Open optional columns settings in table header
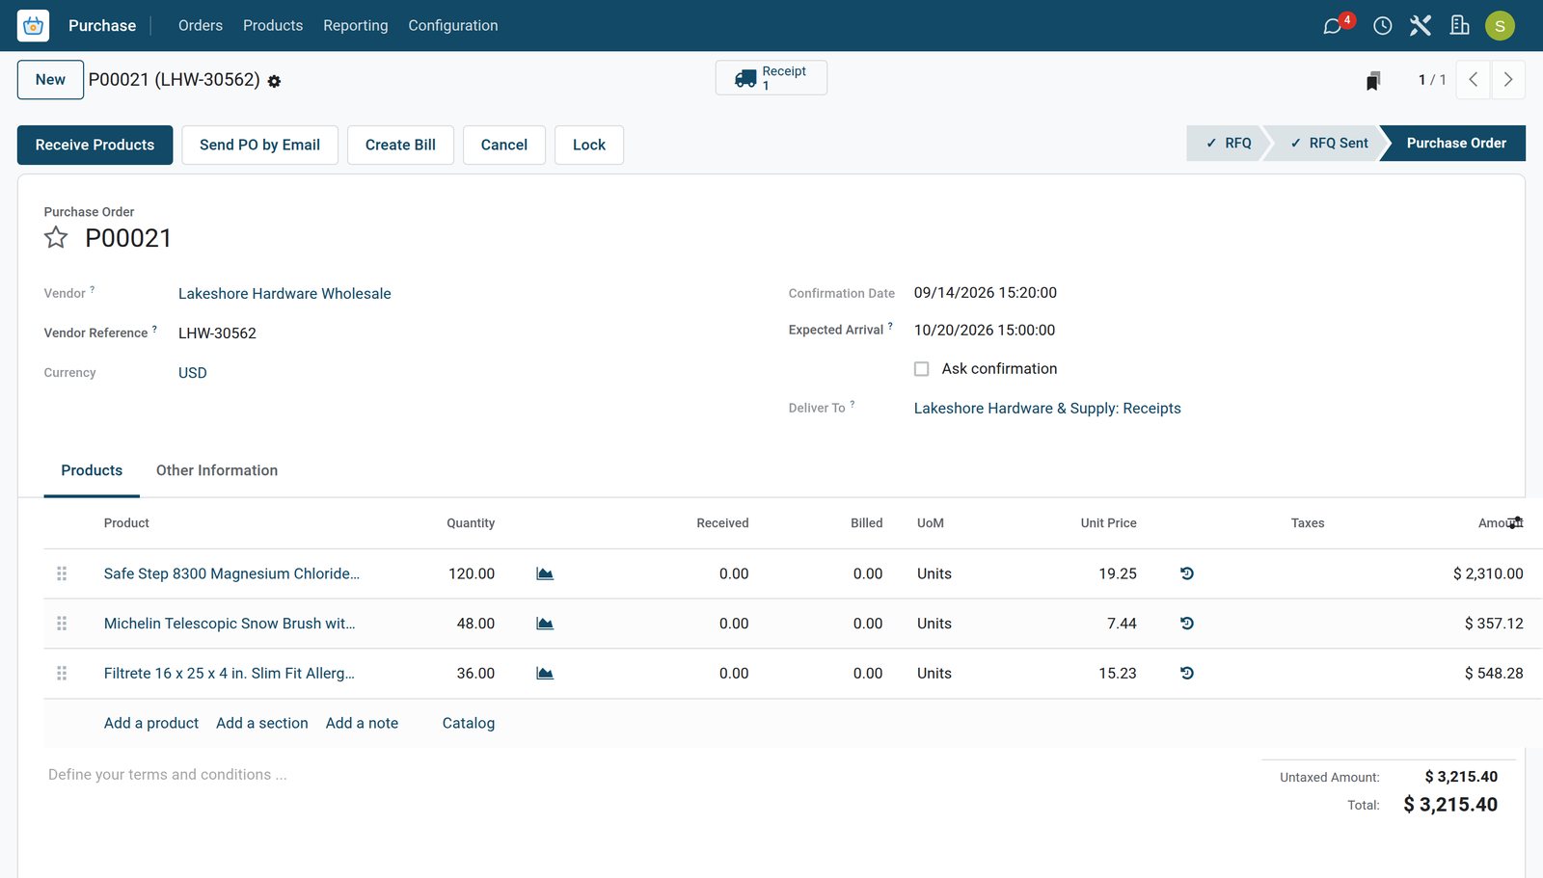The width and height of the screenshot is (1543, 878). pos(1516,522)
